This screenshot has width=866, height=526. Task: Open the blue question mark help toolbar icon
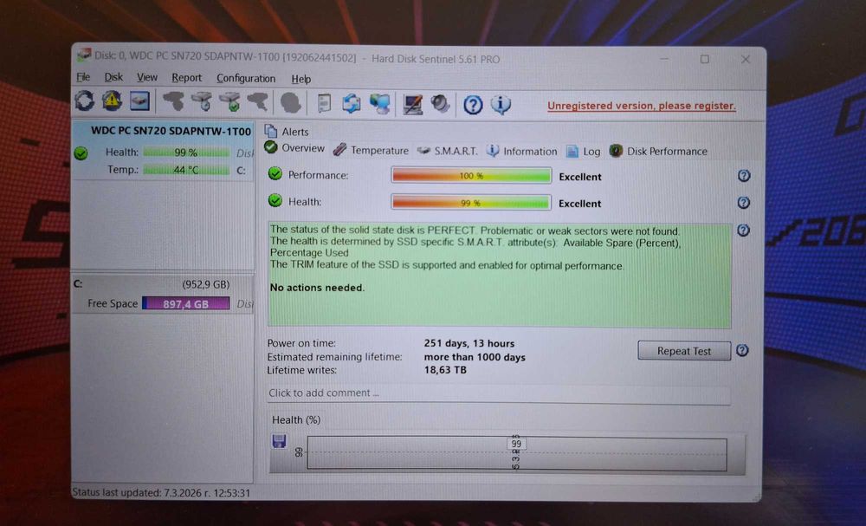[x=473, y=105]
